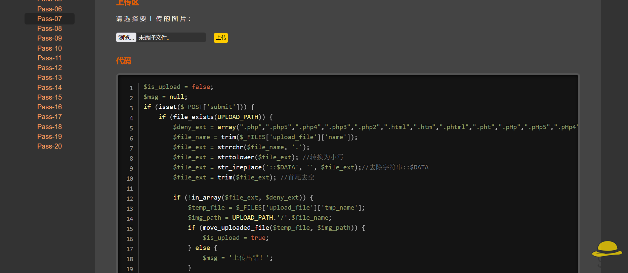The width and height of the screenshot is (628, 273).
Task: Go to Pass-15 level
Action: (49, 97)
